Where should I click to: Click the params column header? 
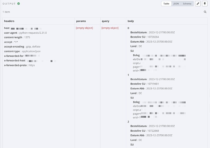click(81, 21)
